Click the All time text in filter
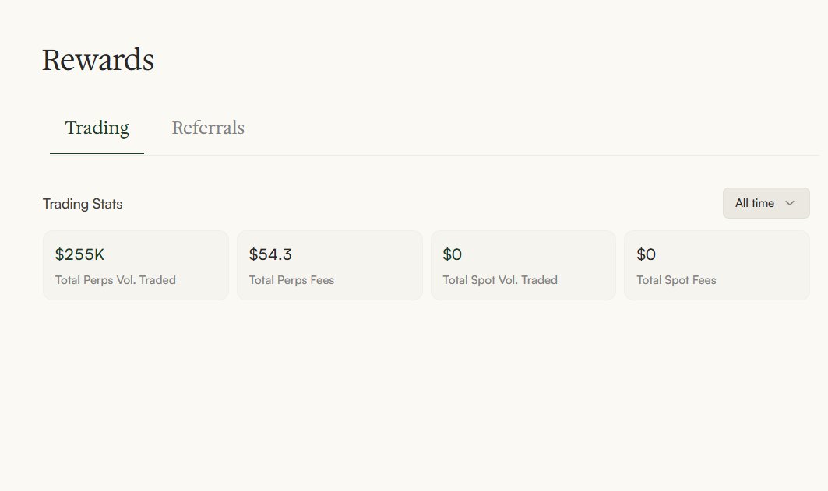828x491 pixels. 755,203
